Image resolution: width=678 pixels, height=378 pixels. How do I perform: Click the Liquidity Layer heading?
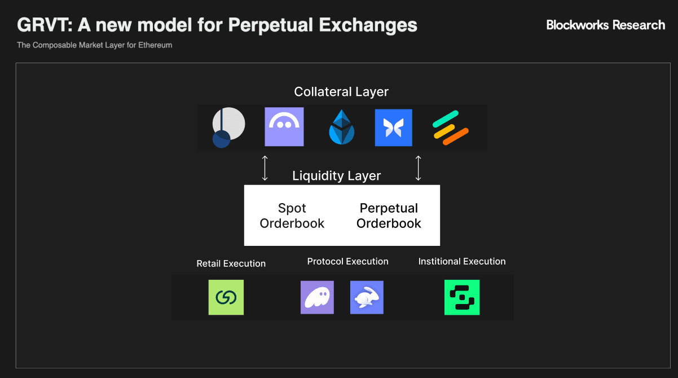click(x=337, y=176)
